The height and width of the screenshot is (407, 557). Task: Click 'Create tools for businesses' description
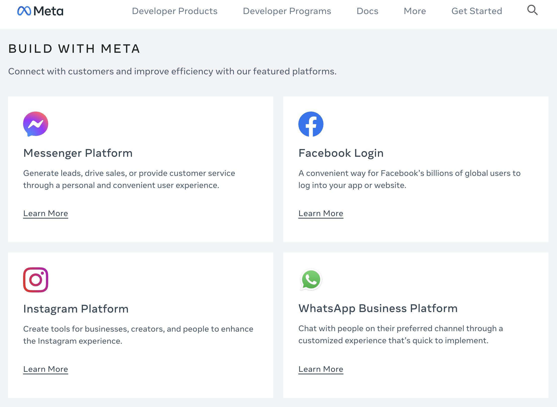click(138, 335)
